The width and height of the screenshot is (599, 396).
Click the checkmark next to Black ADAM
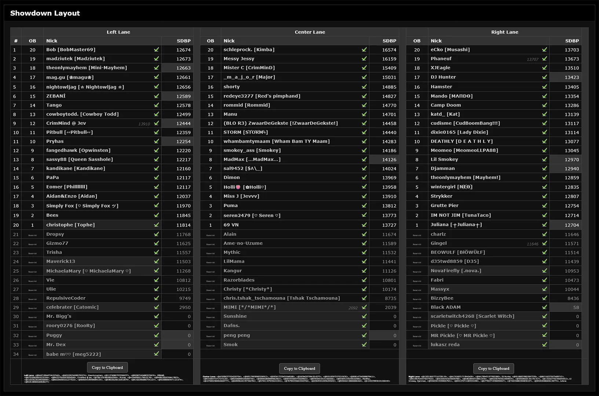point(544,307)
